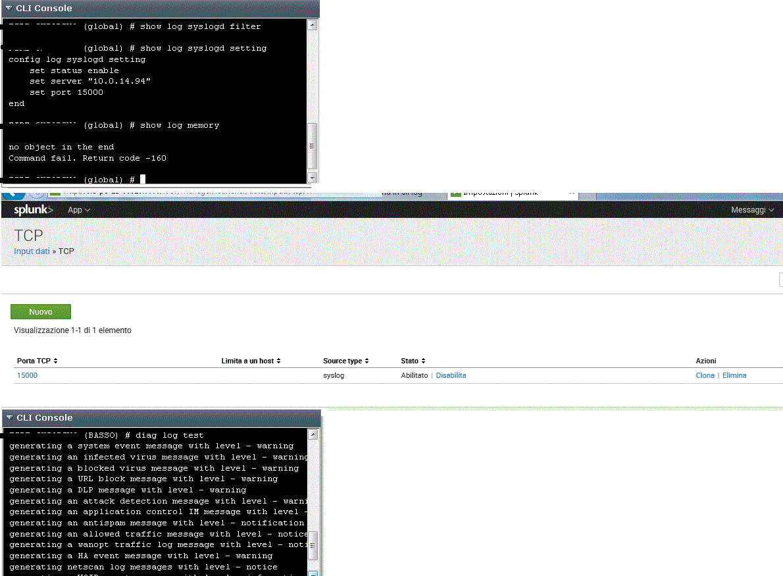Click the 'set port 15000' console line
783x576 pixels.
[x=66, y=92]
